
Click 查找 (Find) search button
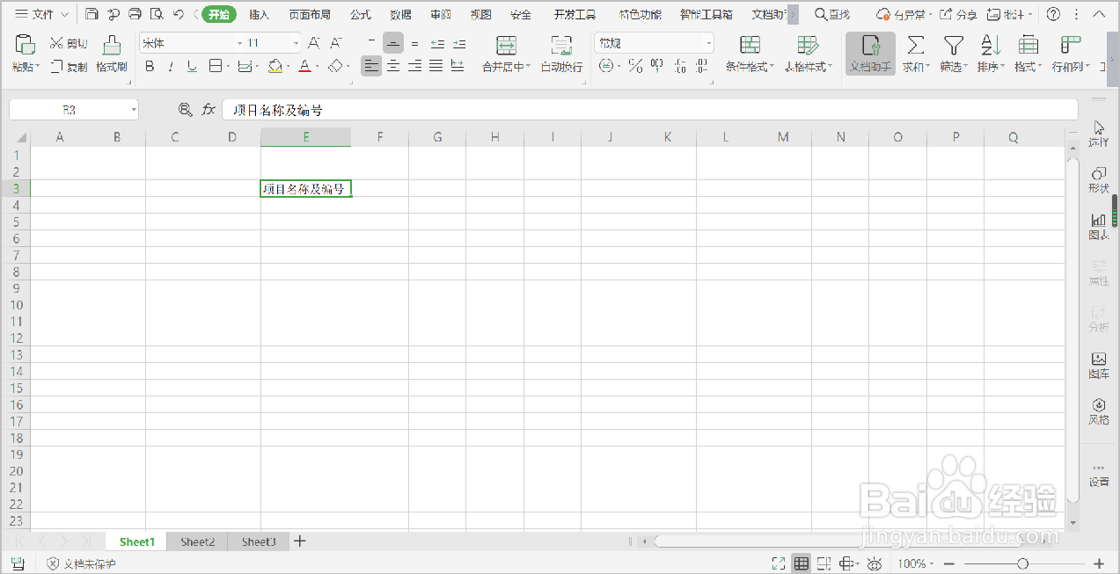pyautogui.click(x=832, y=14)
